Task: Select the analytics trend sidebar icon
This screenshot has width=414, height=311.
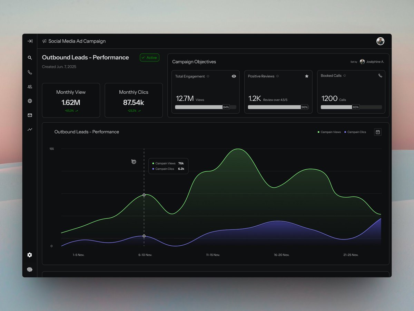Action: click(30, 129)
